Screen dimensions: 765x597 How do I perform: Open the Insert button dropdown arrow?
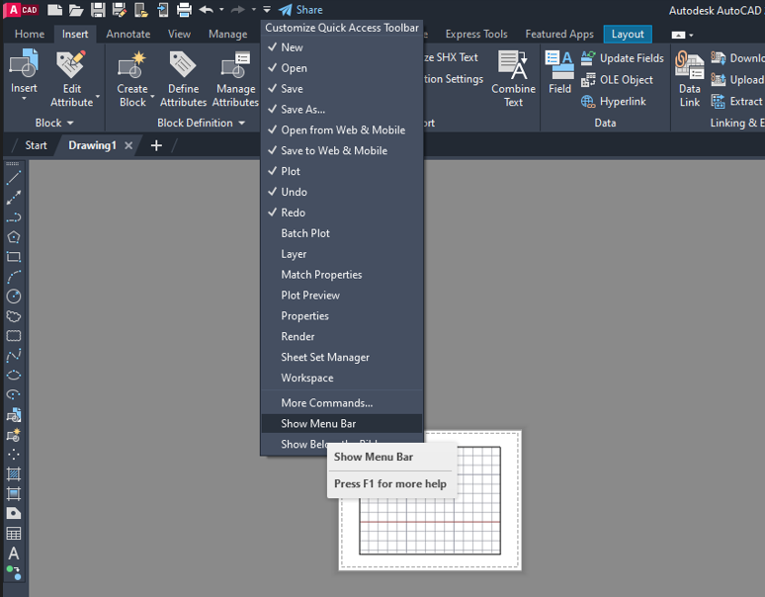pyautogui.click(x=24, y=98)
